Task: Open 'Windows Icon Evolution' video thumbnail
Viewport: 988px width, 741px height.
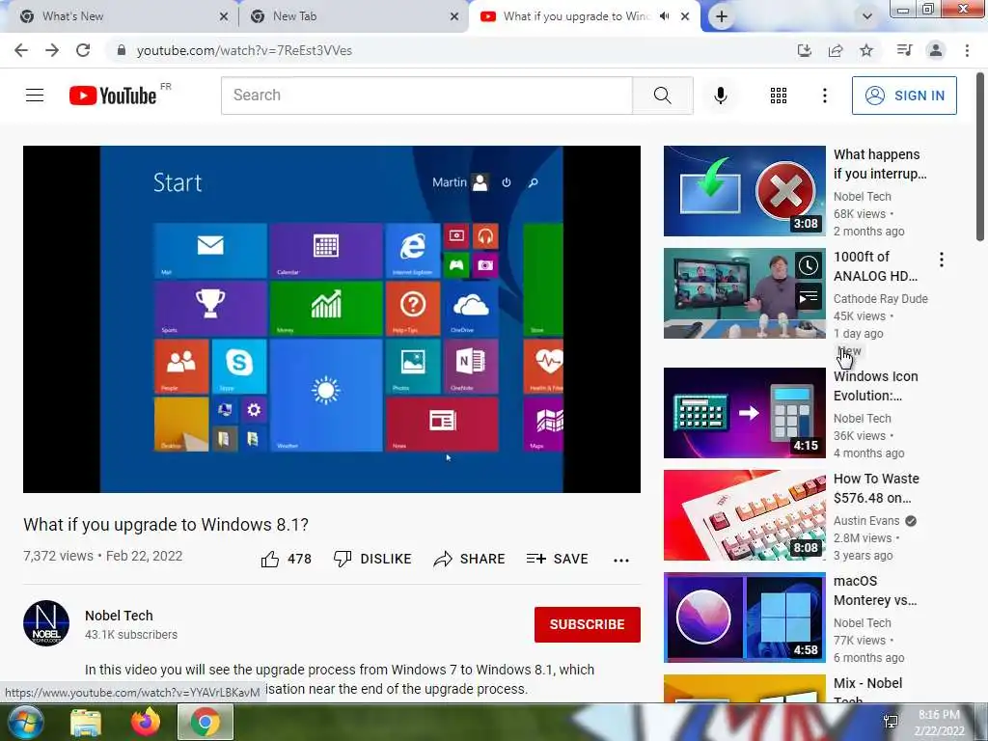Action: [x=744, y=413]
